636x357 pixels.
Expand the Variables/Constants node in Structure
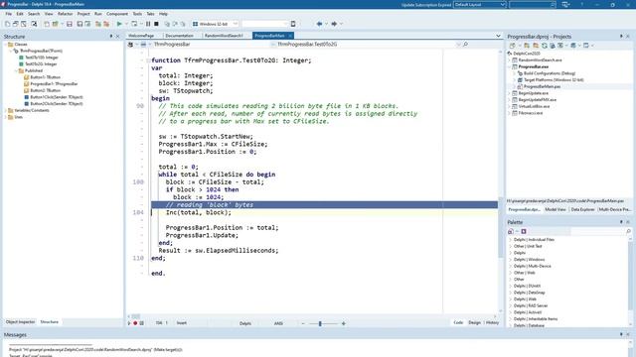[5, 110]
